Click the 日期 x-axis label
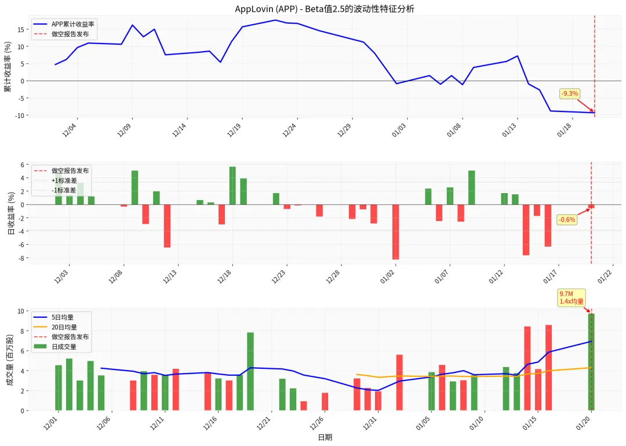This screenshot has width=626, height=446. (x=325, y=437)
